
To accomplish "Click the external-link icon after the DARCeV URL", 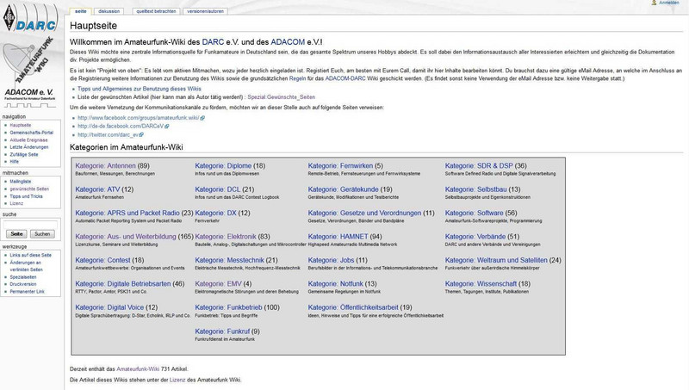I will pyautogui.click(x=167, y=127).
